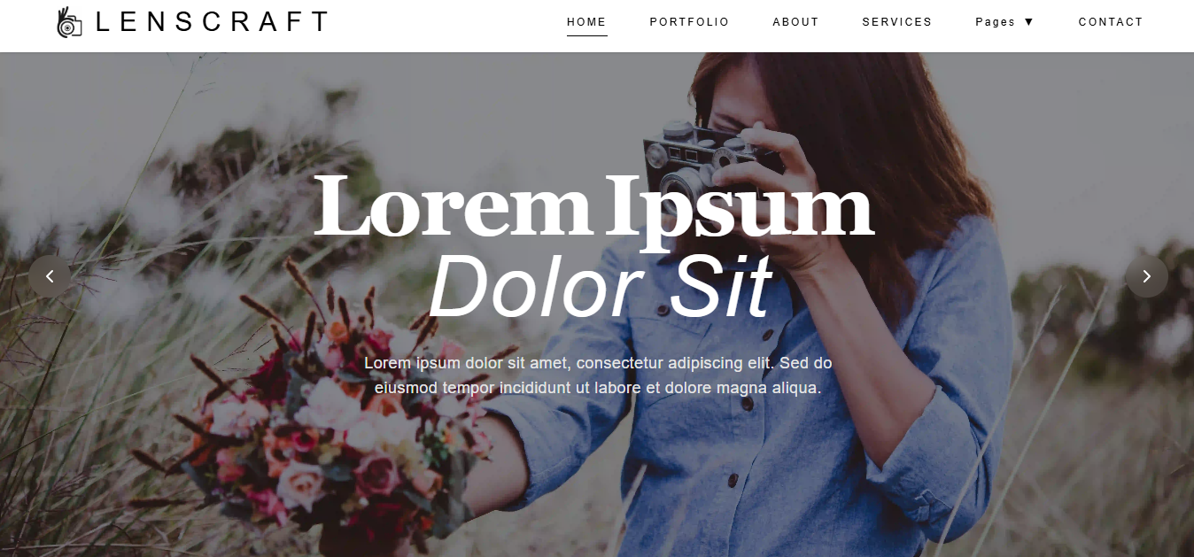1194x557 pixels.
Task: Open the SERVICES nav link
Action: 896,22
